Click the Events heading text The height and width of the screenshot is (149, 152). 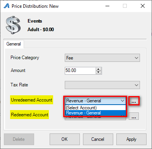(35, 21)
